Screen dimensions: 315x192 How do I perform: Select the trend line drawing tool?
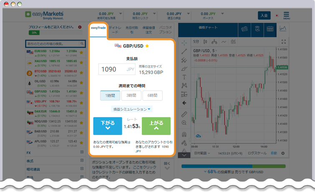click(184, 51)
